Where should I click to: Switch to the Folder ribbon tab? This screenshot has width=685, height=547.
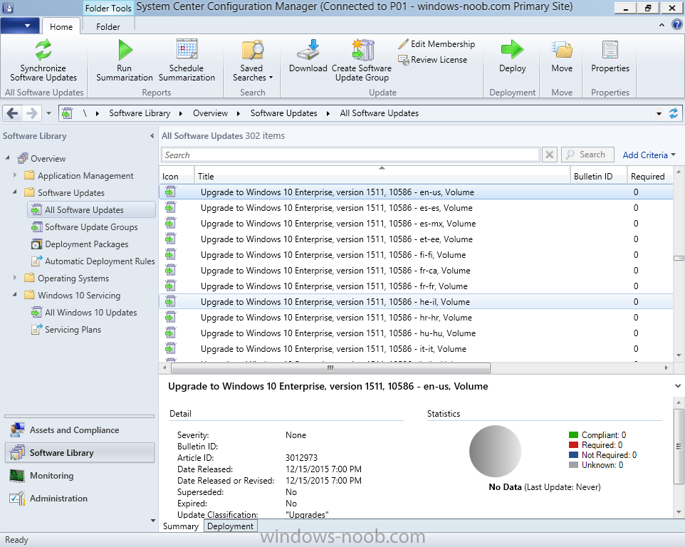[108, 26]
